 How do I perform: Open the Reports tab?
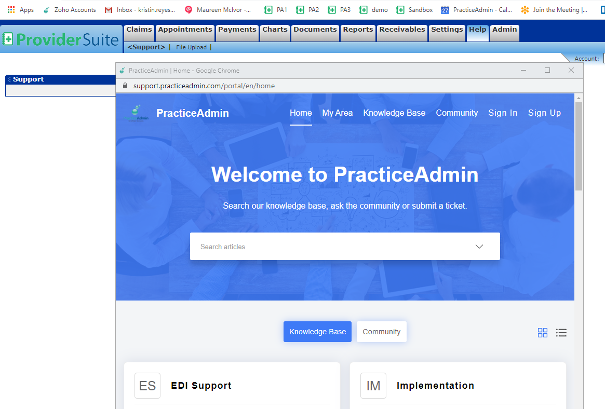pos(358,32)
